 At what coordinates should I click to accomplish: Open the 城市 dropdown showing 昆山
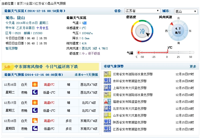click(185, 11)
